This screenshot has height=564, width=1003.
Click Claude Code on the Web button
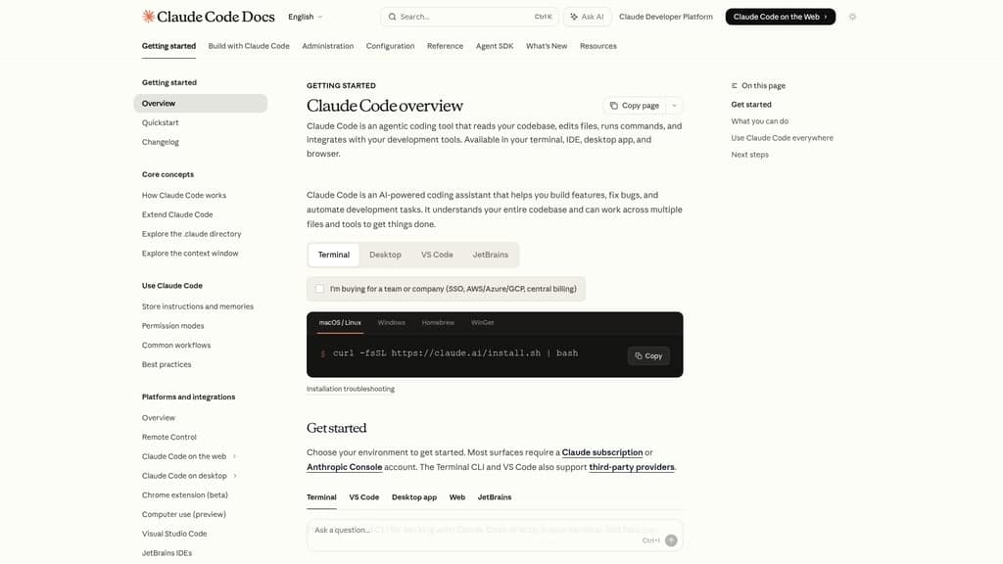pos(781,17)
